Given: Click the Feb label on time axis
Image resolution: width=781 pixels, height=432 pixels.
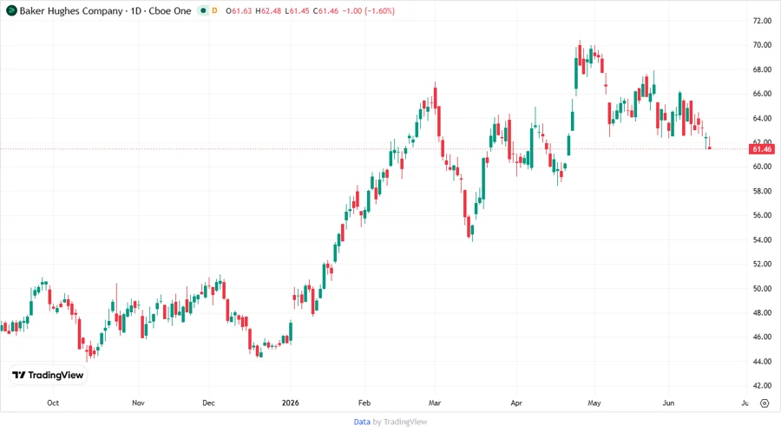Looking at the screenshot, I should [364, 403].
